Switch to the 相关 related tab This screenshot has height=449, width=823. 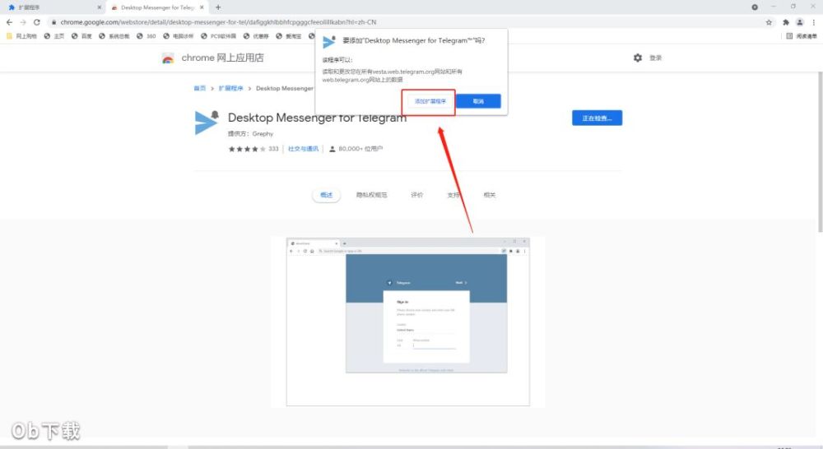click(489, 195)
